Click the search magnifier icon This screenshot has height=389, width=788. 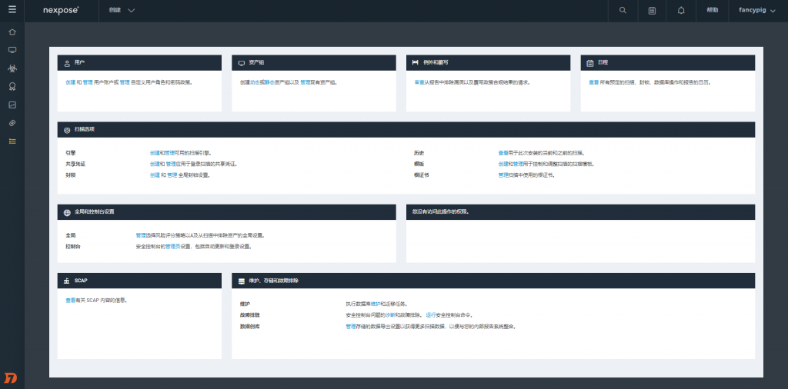623,10
